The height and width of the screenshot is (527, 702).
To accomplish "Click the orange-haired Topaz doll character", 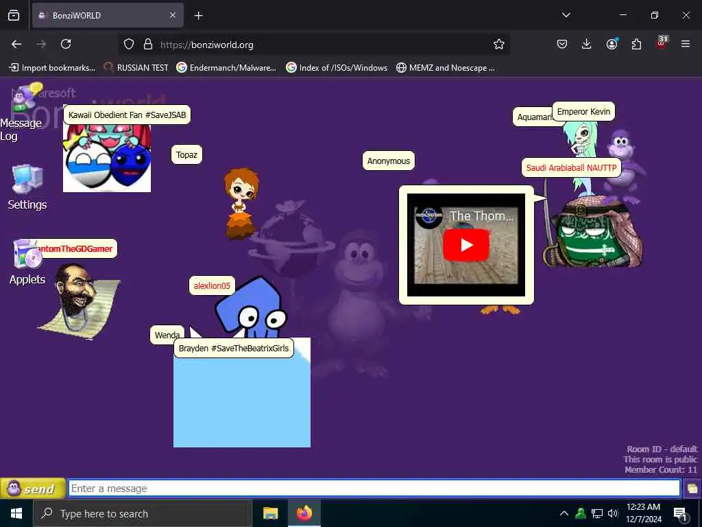I will 241,202.
